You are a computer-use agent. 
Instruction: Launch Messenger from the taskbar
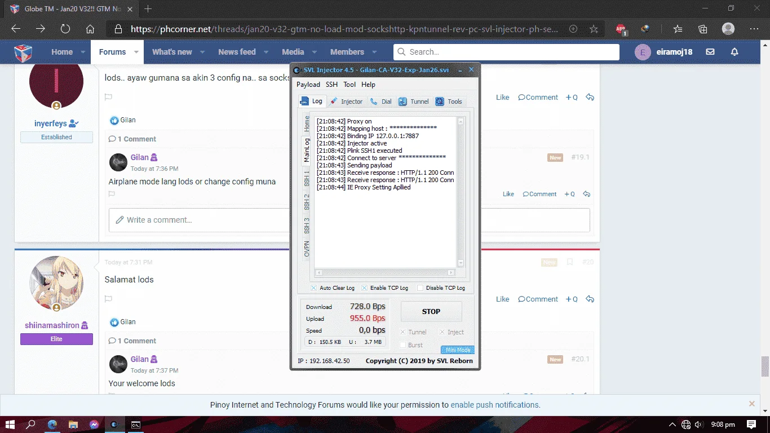click(x=94, y=424)
